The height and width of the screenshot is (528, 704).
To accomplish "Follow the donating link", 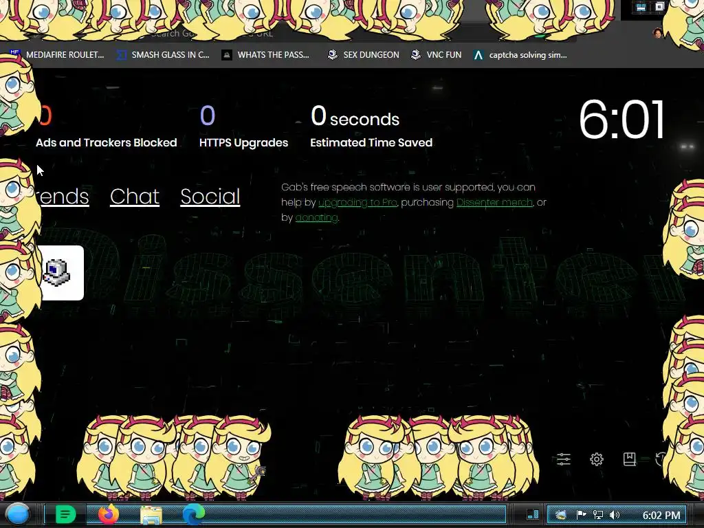I will 316,218.
